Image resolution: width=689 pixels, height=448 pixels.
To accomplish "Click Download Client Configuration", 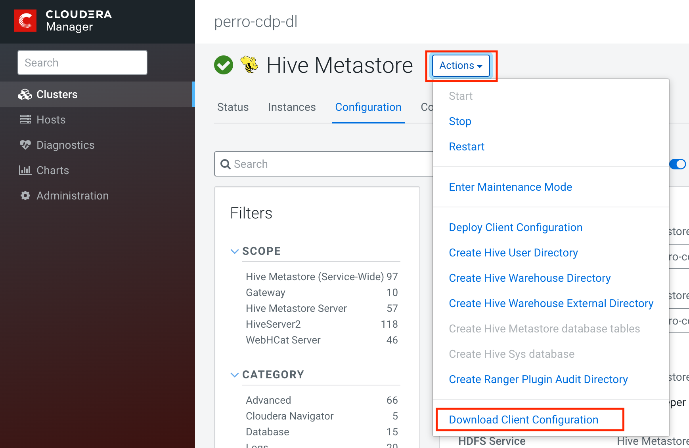I will coord(523,420).
